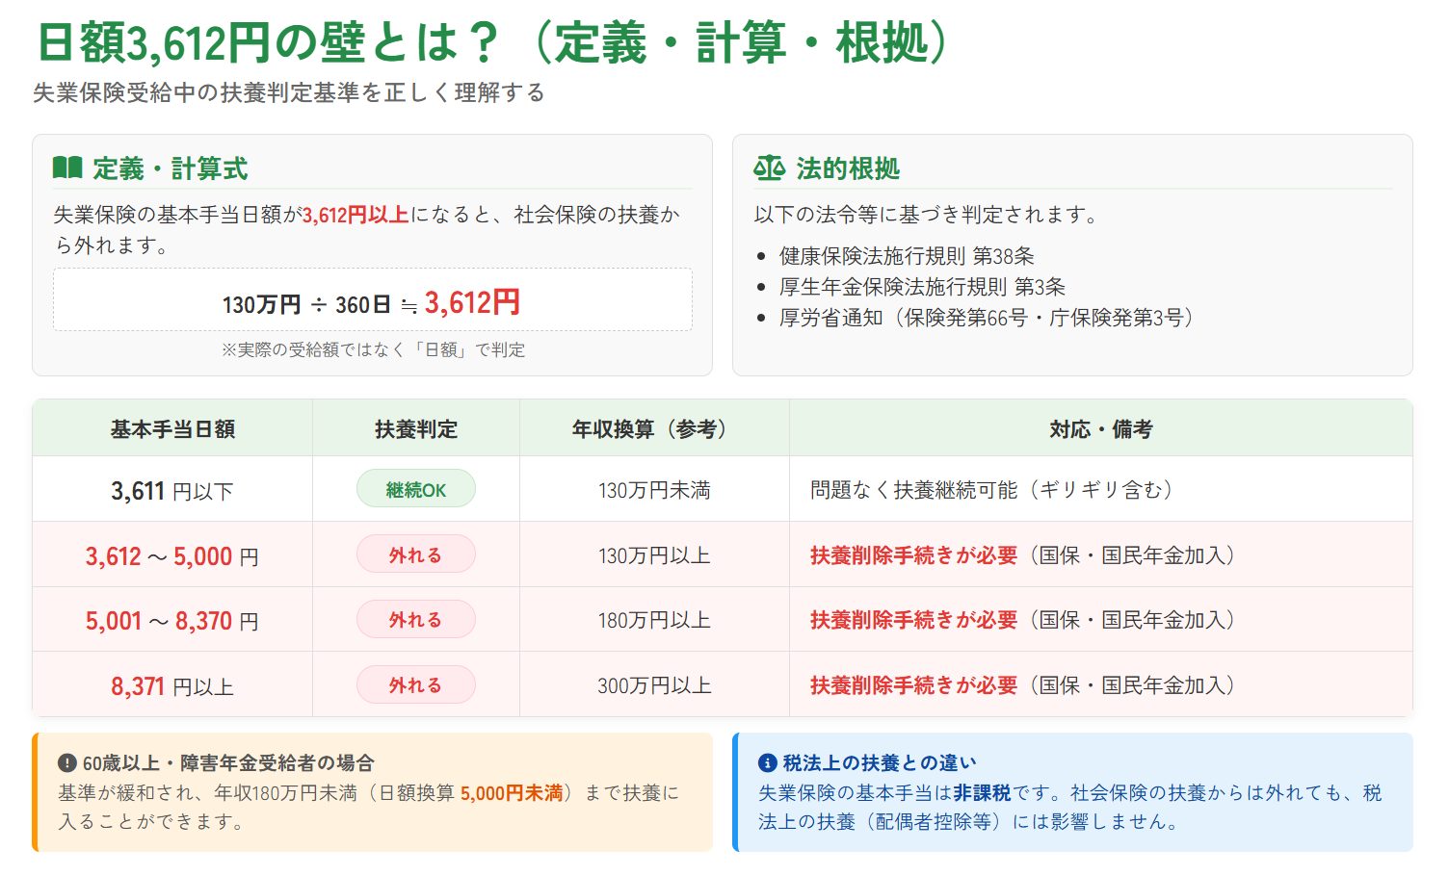Click the orange 5,000円未満 highlighted text
The image size is (1449, 876).
click(511, 793)
